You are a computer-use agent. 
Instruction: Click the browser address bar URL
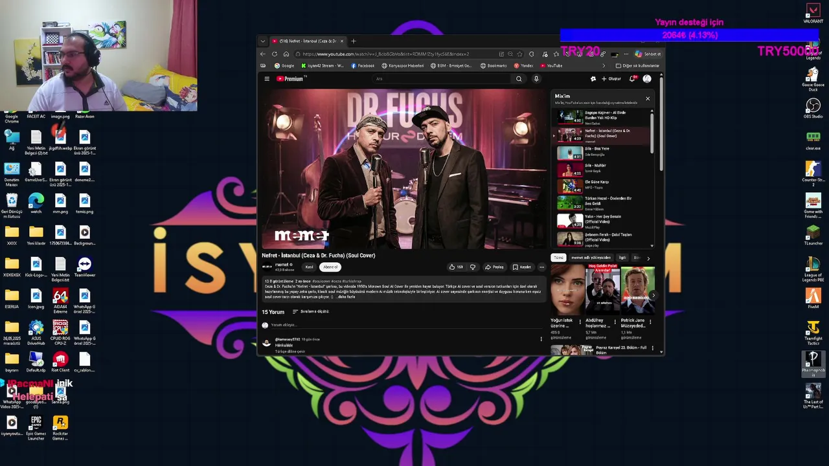point(385,54)
